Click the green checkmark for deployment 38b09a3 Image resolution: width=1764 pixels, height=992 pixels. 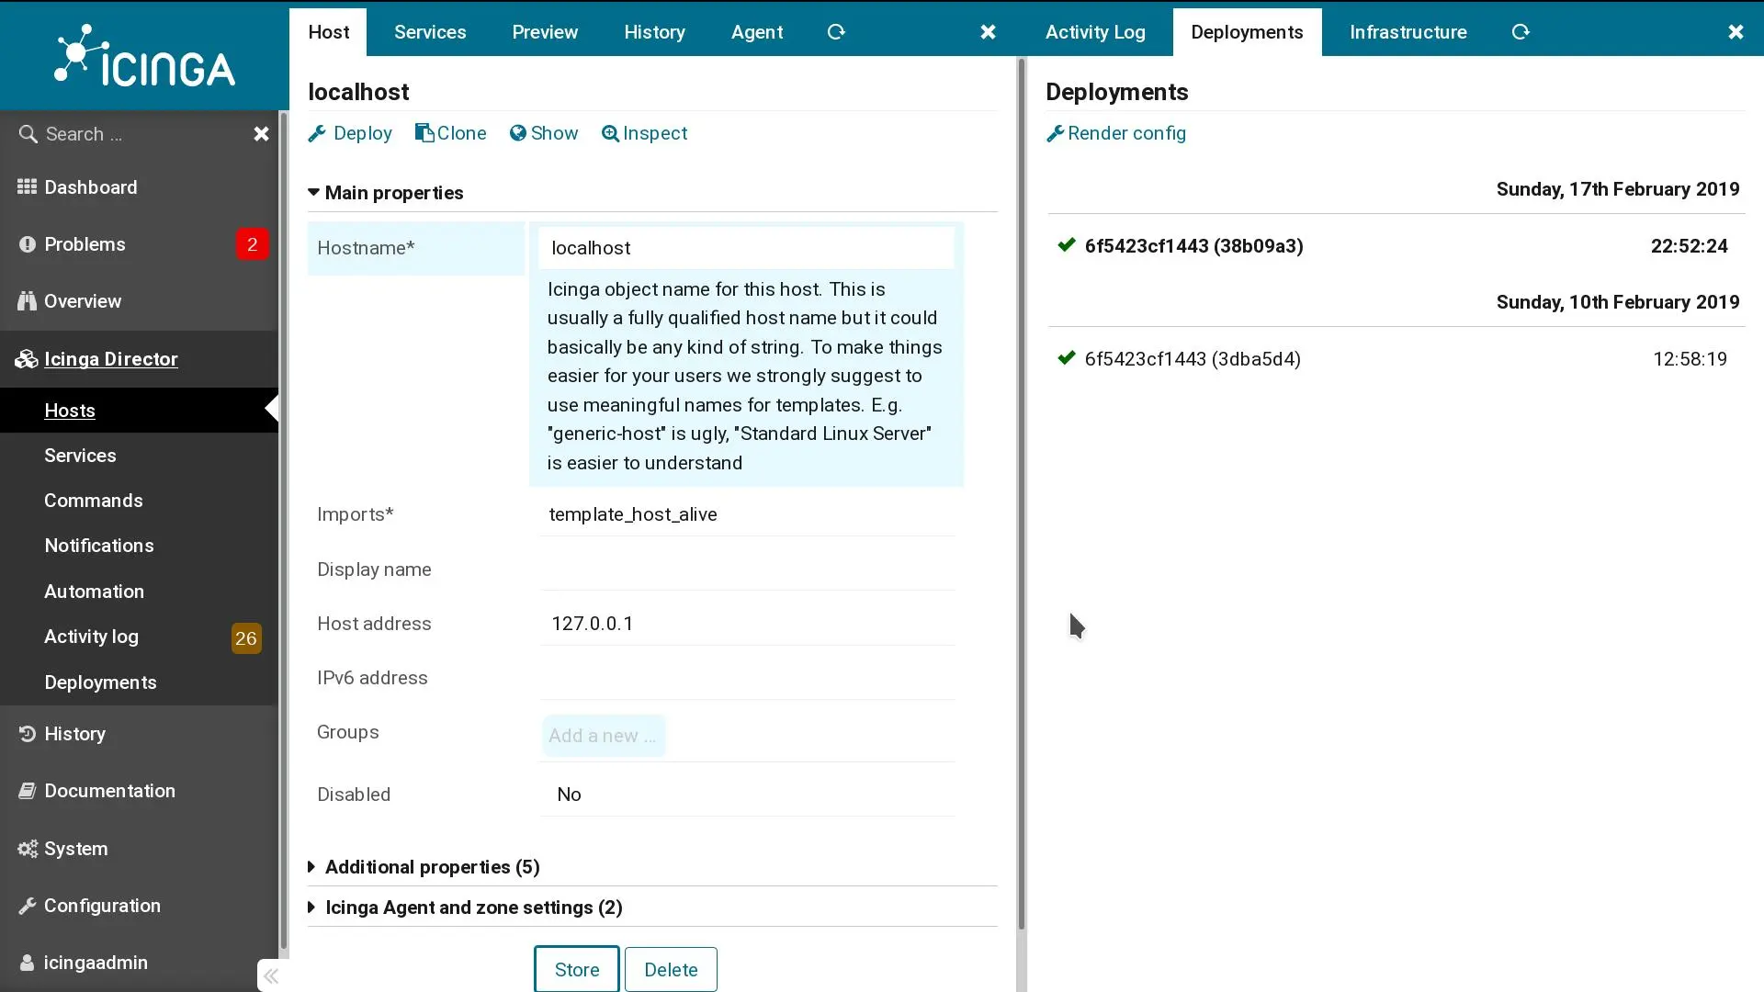click(x=1066, y=244)
